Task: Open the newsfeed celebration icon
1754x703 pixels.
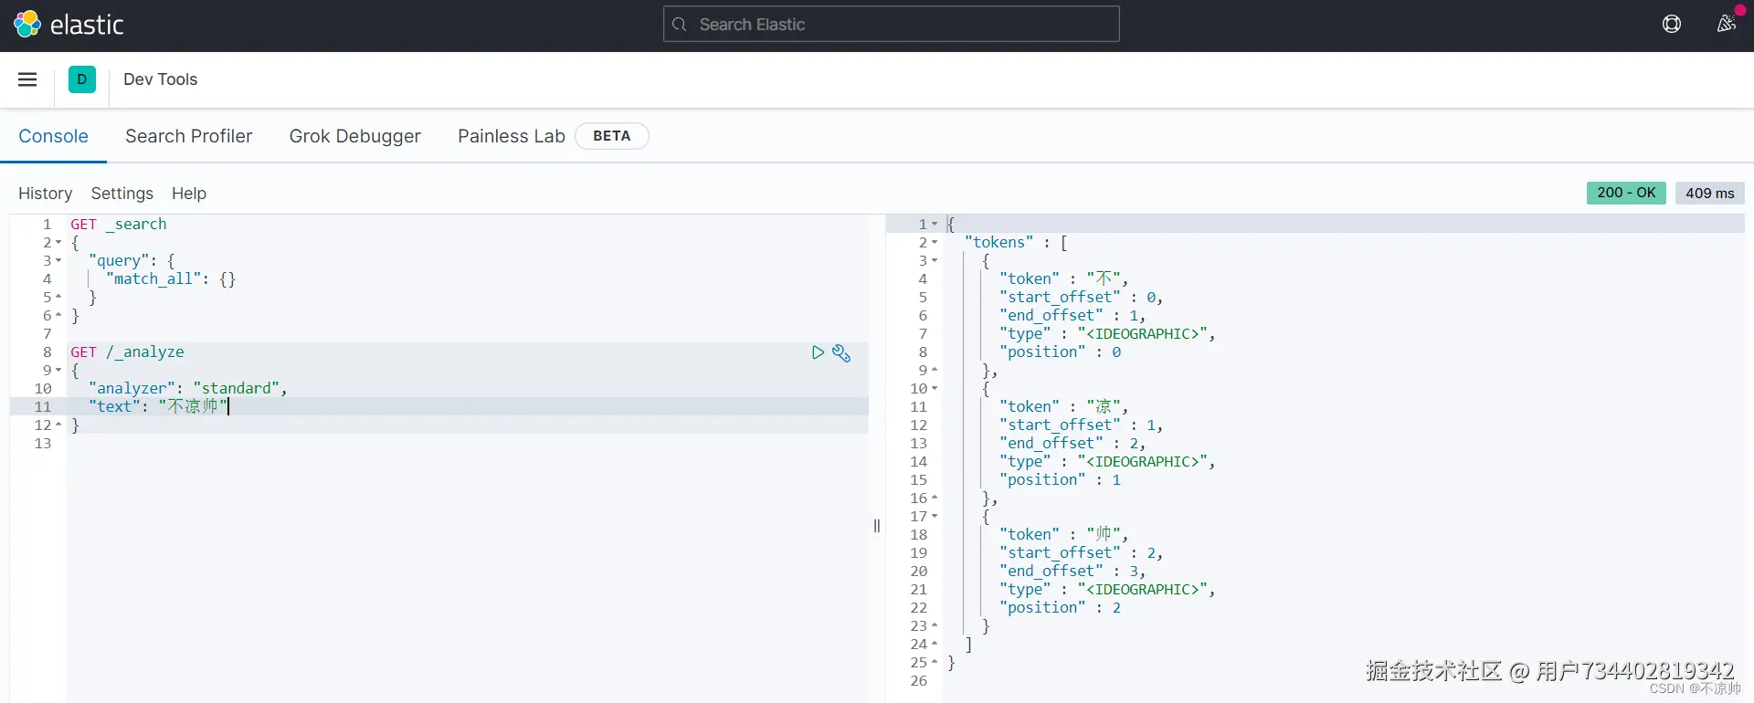Action: coord(1726,25)
